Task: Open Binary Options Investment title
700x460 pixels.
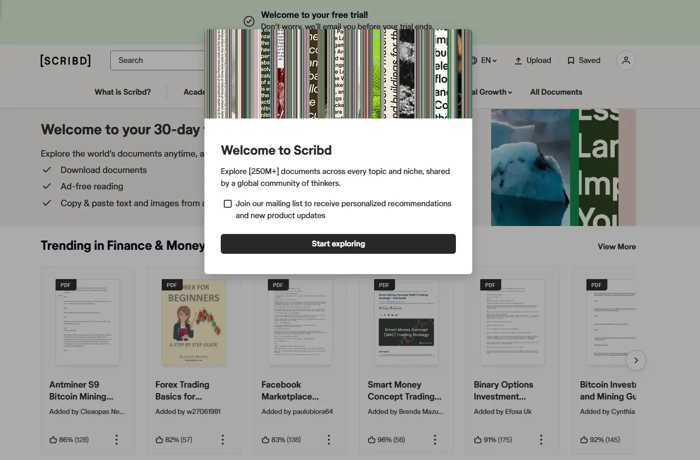Action: tap(504, 391)
